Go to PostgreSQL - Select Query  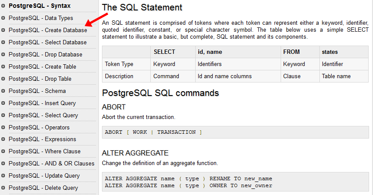43,116
